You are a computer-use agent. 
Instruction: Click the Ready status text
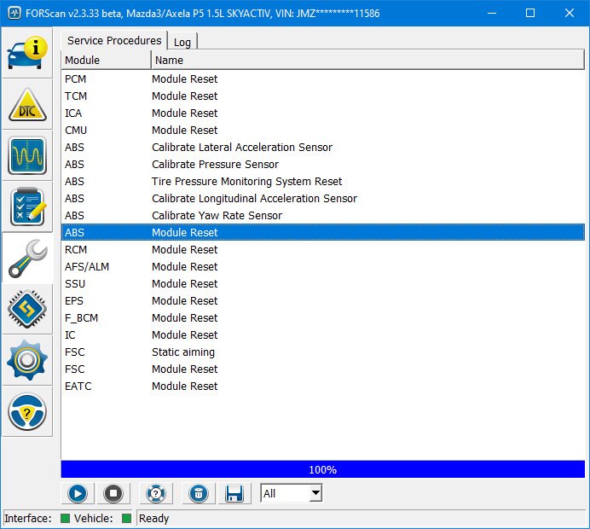153,519
